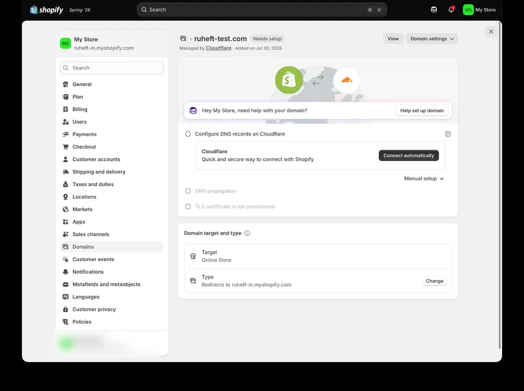Click the settings Search field
Screen dimensions: 524x391
tap(112, 68)
